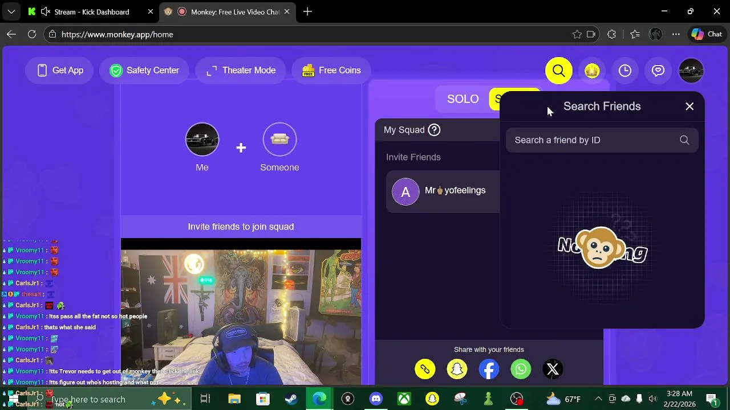Open the golden crown premium icon
Screen dimensions: 730x410
[592, 71]
